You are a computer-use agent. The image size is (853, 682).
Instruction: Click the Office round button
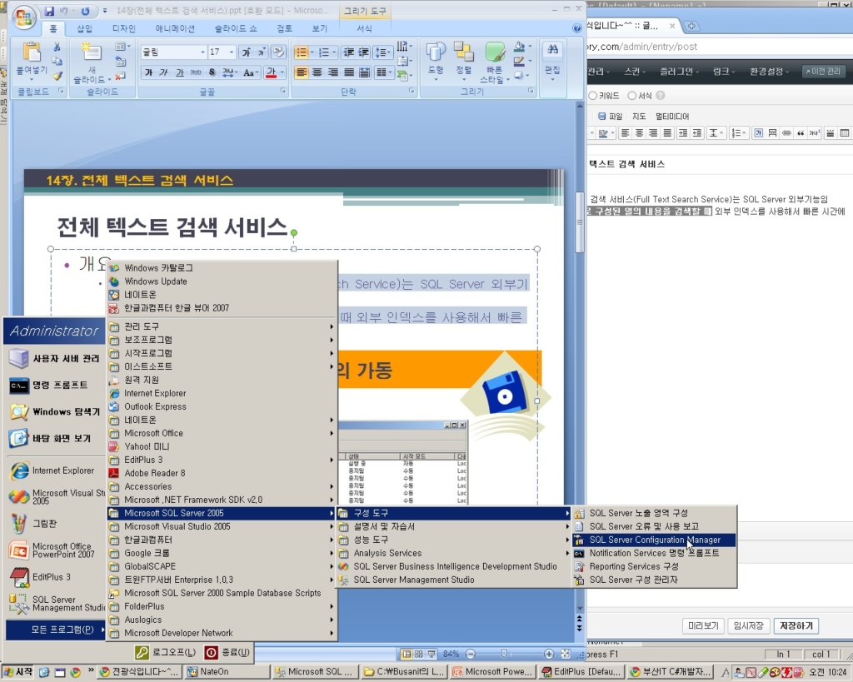(x=22, y=18)
